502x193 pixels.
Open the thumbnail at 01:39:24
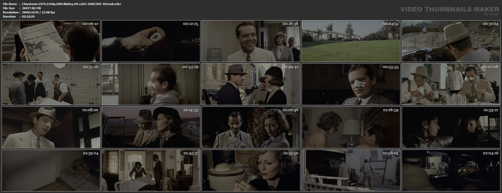point(51,170)
